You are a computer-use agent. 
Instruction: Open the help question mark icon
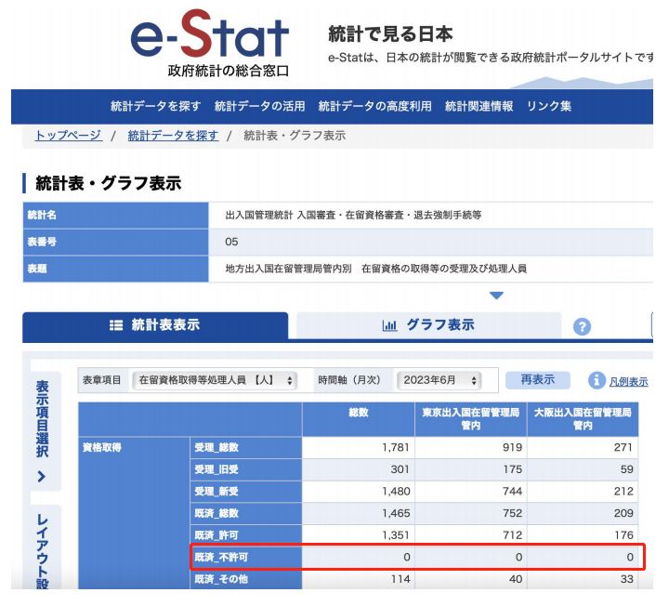point(582,327)
